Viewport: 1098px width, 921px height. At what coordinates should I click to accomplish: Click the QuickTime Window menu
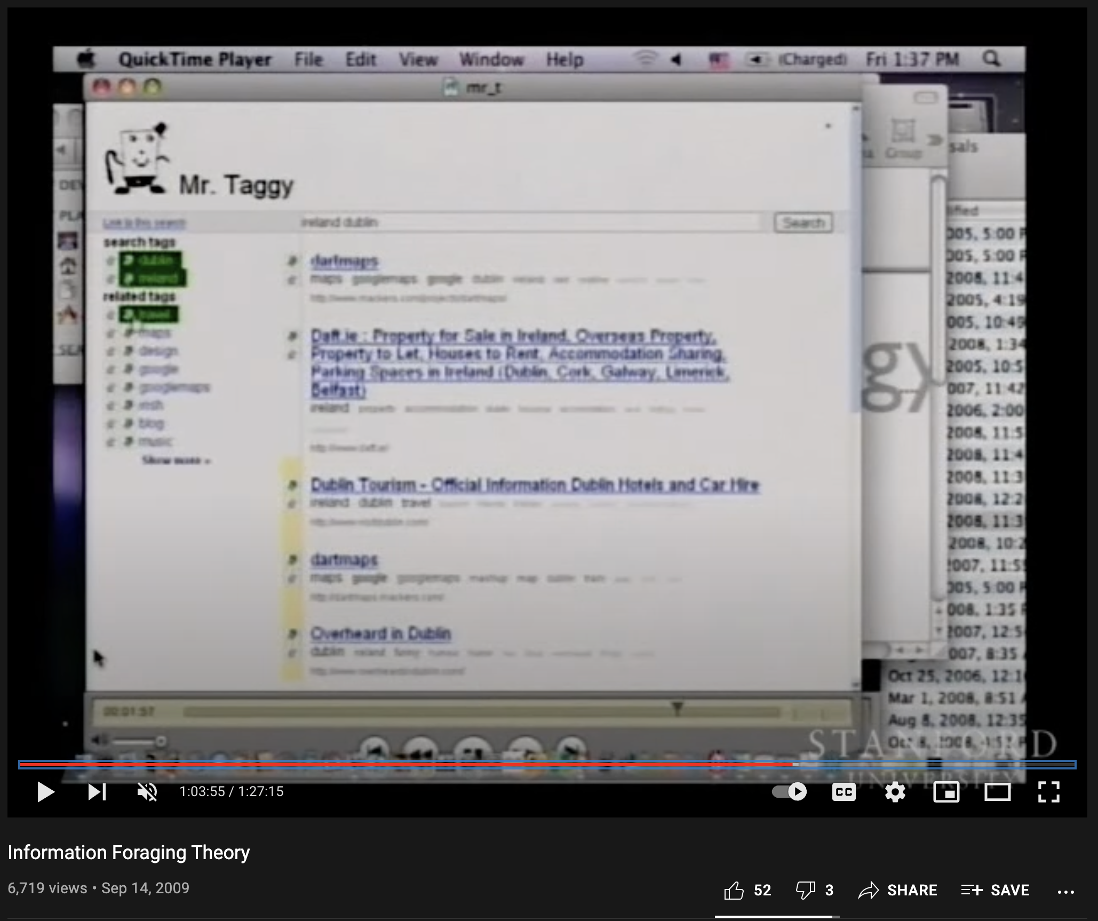coord(491,59)
